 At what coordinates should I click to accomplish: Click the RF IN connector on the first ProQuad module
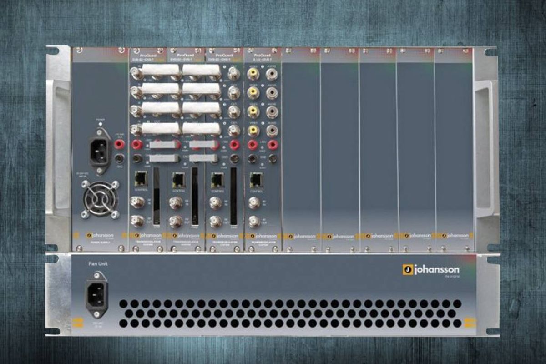coord(136,203)
